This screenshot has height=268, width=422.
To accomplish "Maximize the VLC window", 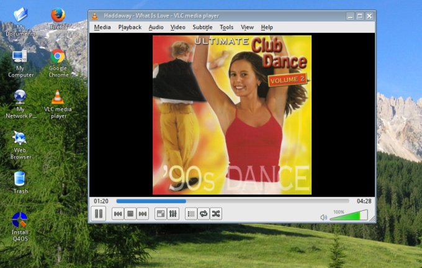I will pos(359,16).
